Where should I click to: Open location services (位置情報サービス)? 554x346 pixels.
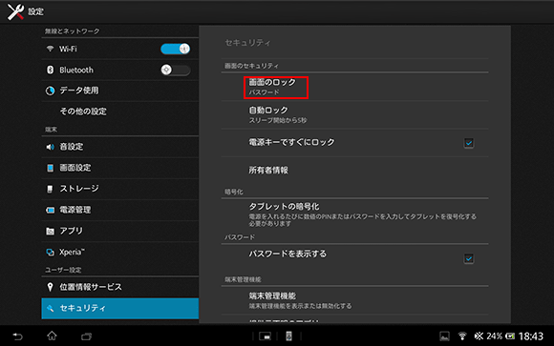120,287
